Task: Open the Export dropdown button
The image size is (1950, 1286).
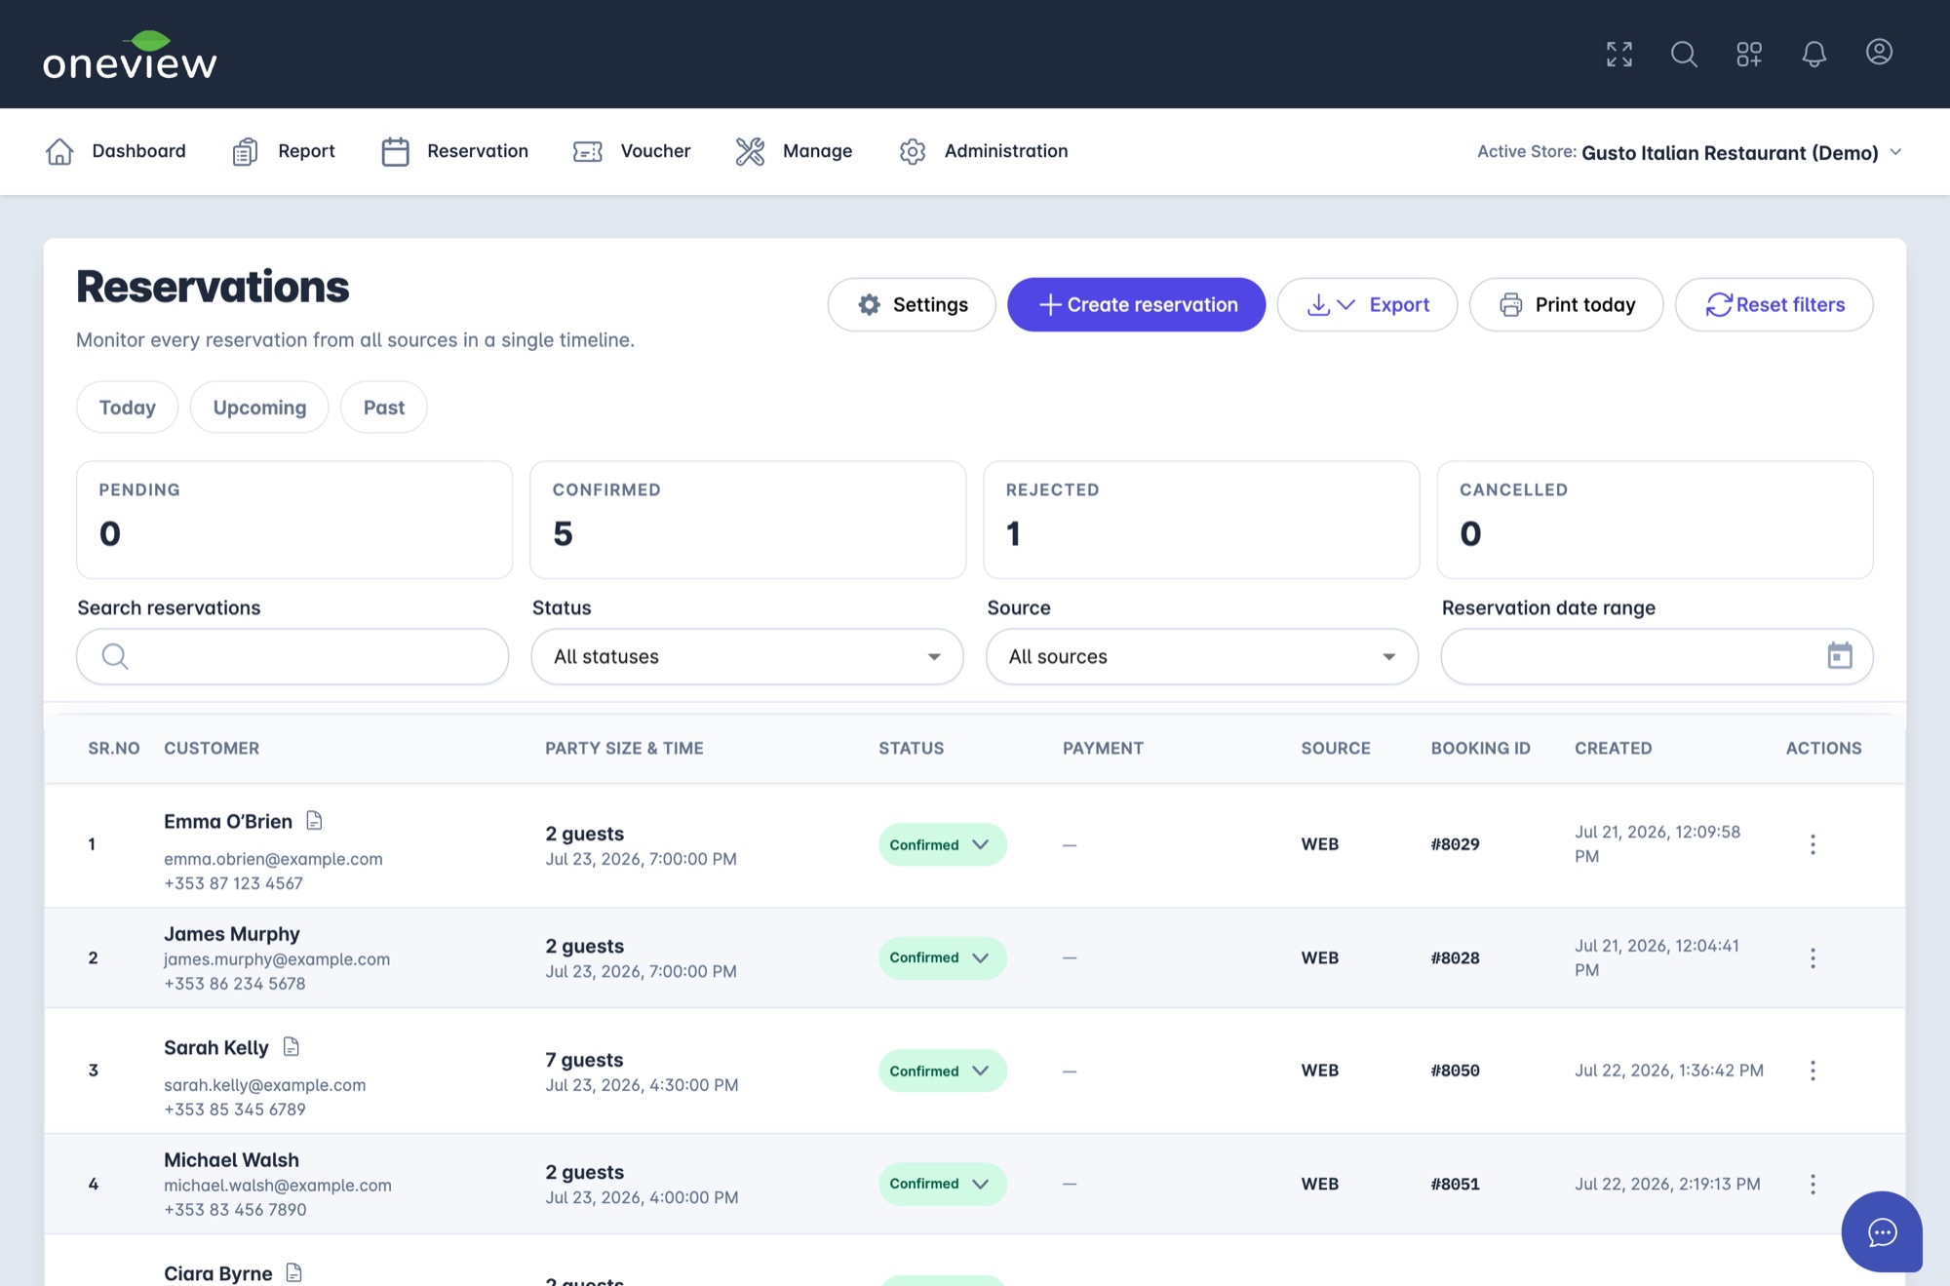Action: (1367, 304)
